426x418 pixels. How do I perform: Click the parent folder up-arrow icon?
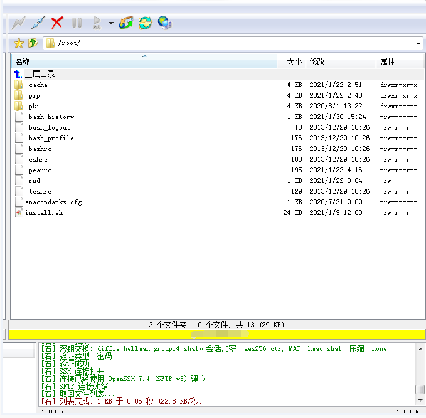pos(33,43)
